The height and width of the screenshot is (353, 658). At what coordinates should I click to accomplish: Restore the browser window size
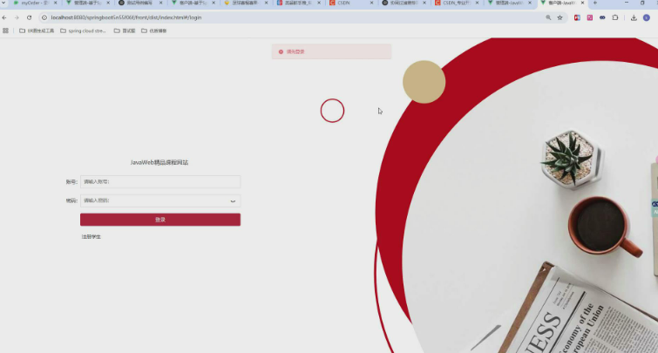click(x=642, y=3)
